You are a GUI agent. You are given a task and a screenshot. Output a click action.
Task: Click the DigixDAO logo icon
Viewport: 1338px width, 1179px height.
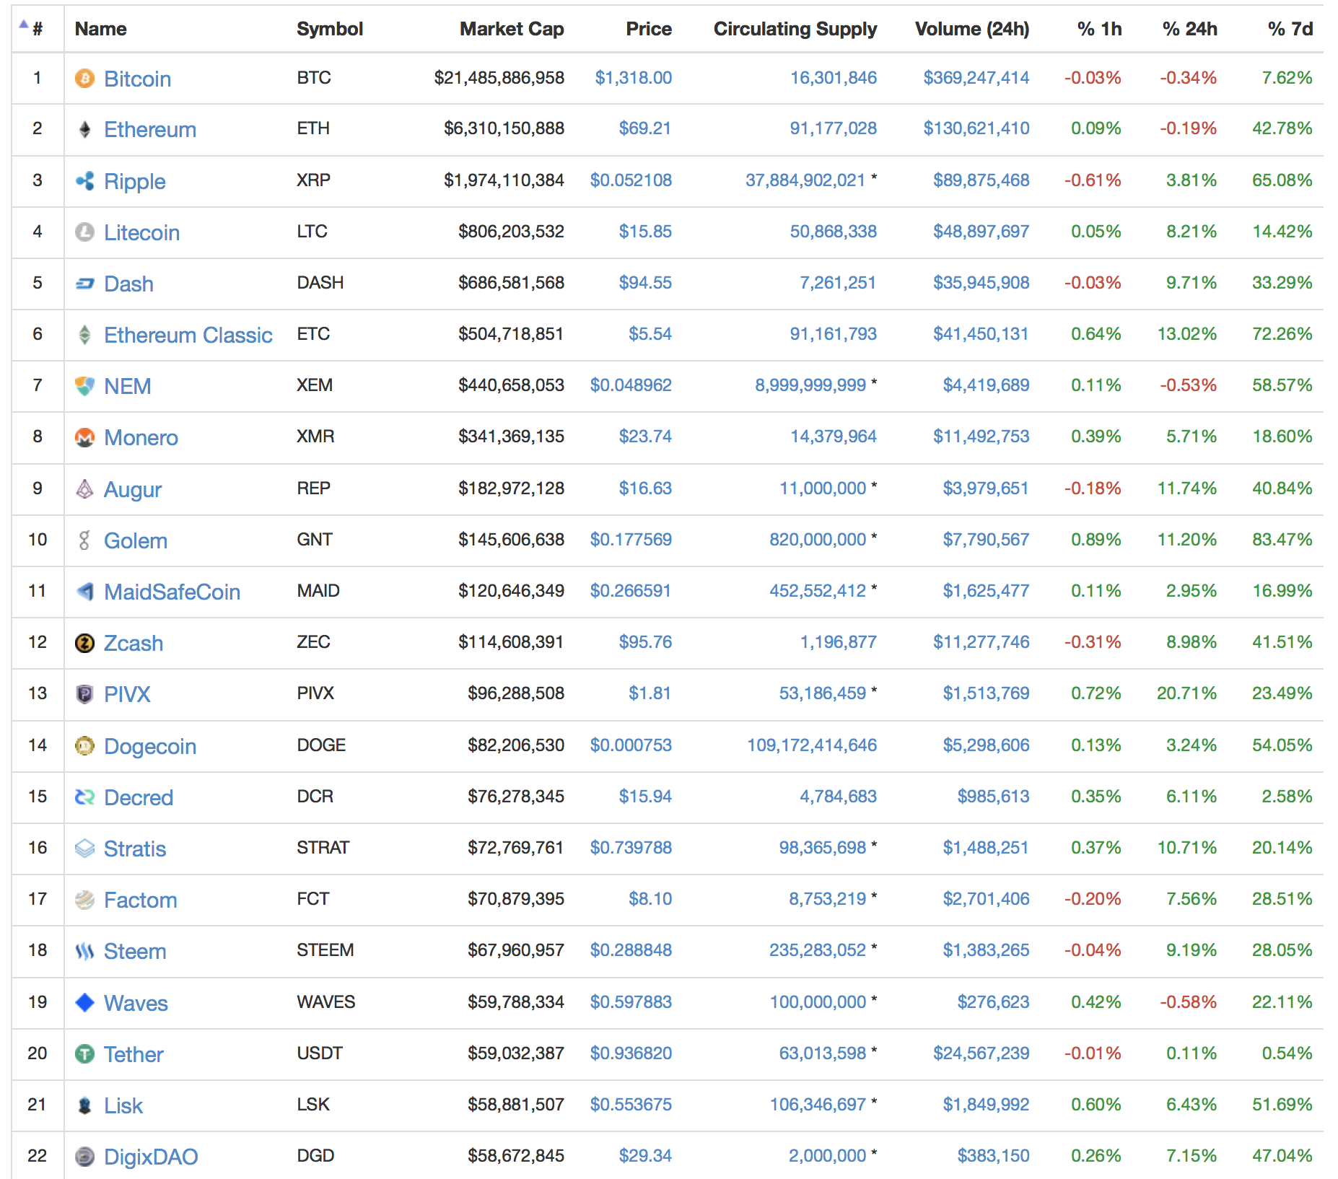84,1157
